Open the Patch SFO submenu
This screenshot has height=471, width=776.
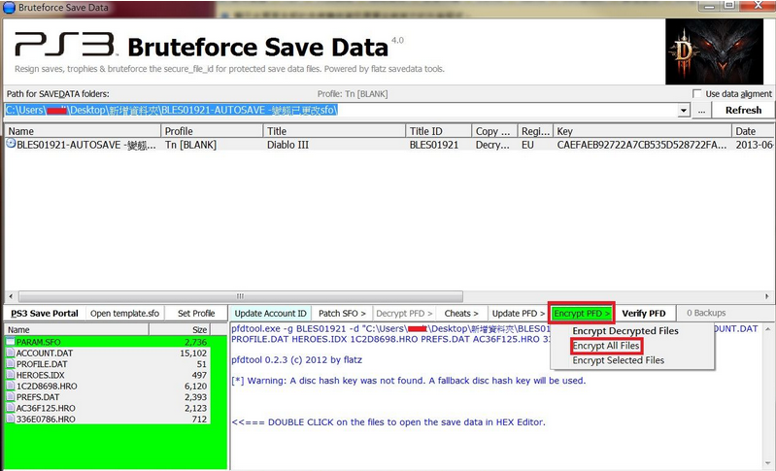point(342,313)
